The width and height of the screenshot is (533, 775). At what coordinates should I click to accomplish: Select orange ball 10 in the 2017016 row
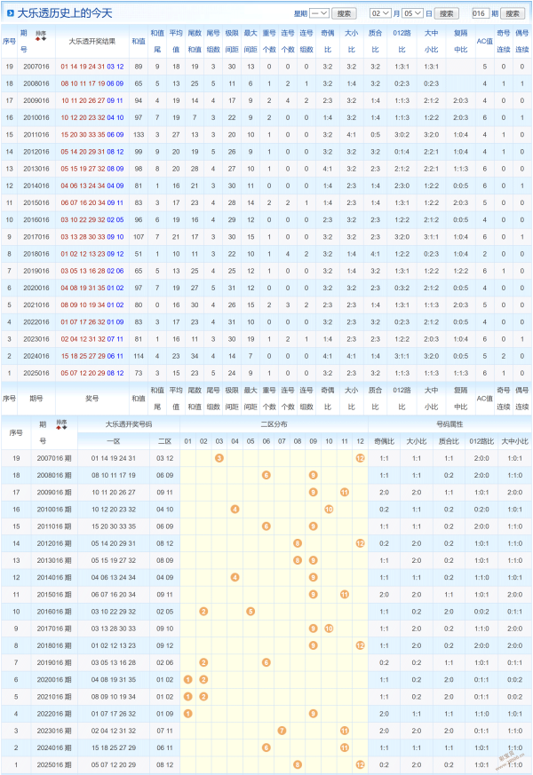[329, 628]
